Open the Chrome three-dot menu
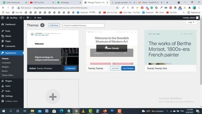The image size is (202, 114). (199, 8)
